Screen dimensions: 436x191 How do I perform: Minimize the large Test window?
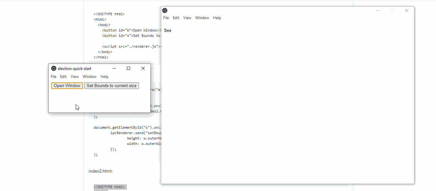tap(377, 10)
